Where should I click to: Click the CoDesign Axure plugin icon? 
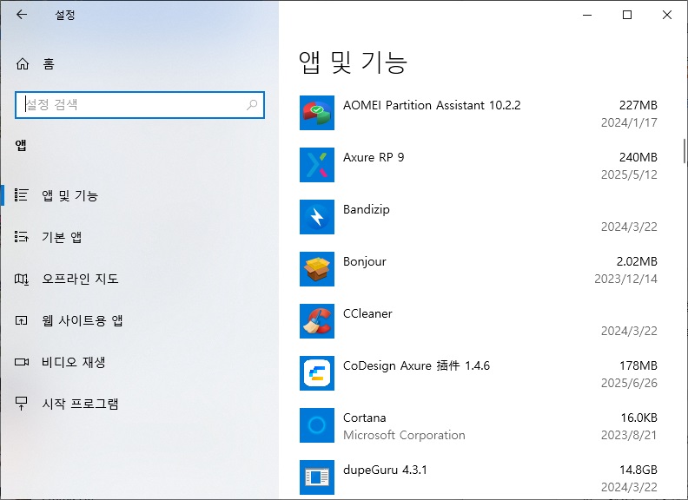[317, 373]
